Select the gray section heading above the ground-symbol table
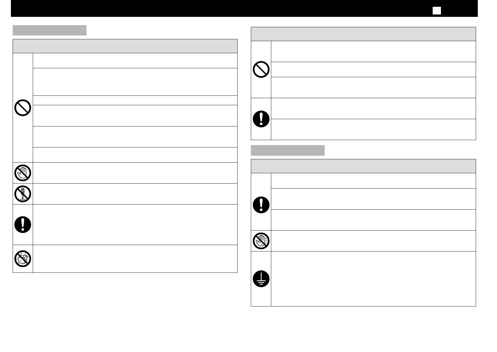 coord(288,150)
